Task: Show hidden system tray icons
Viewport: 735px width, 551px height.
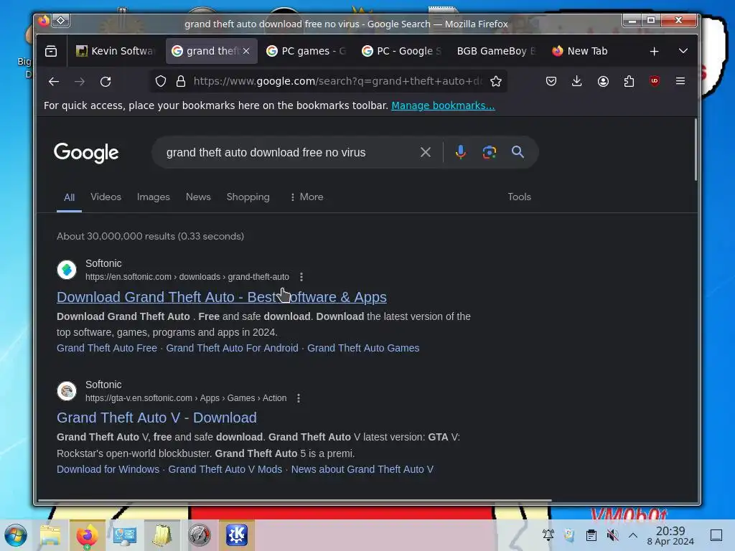Action: 633,535
